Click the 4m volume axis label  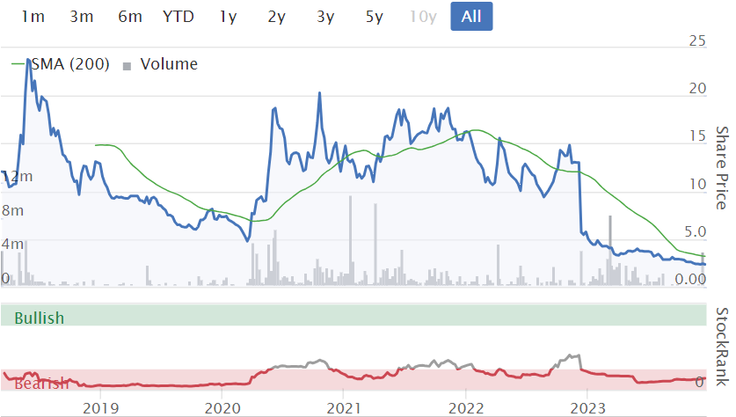click(x=12, y=244)
